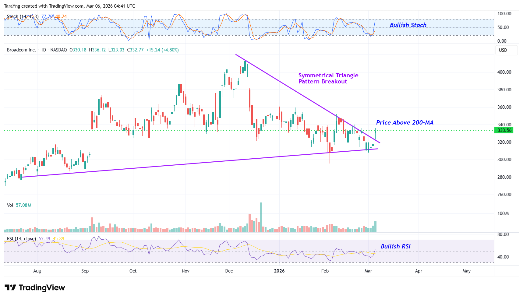Open the USD currency selector
523x299 pixels.
click(503, 50)
